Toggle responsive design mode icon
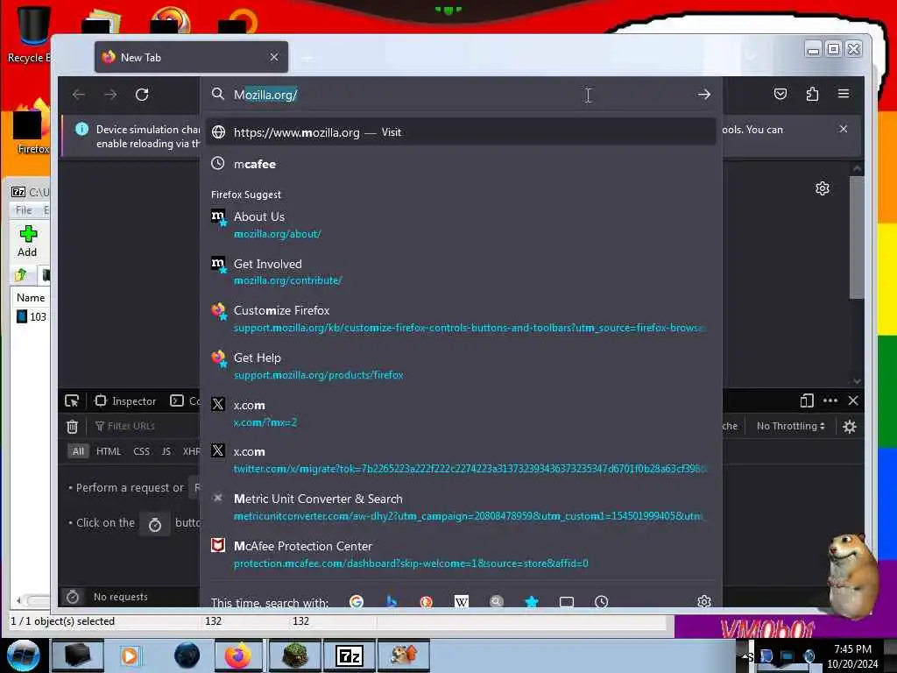This screenshot has width=897, height=673. pos(807,400)
